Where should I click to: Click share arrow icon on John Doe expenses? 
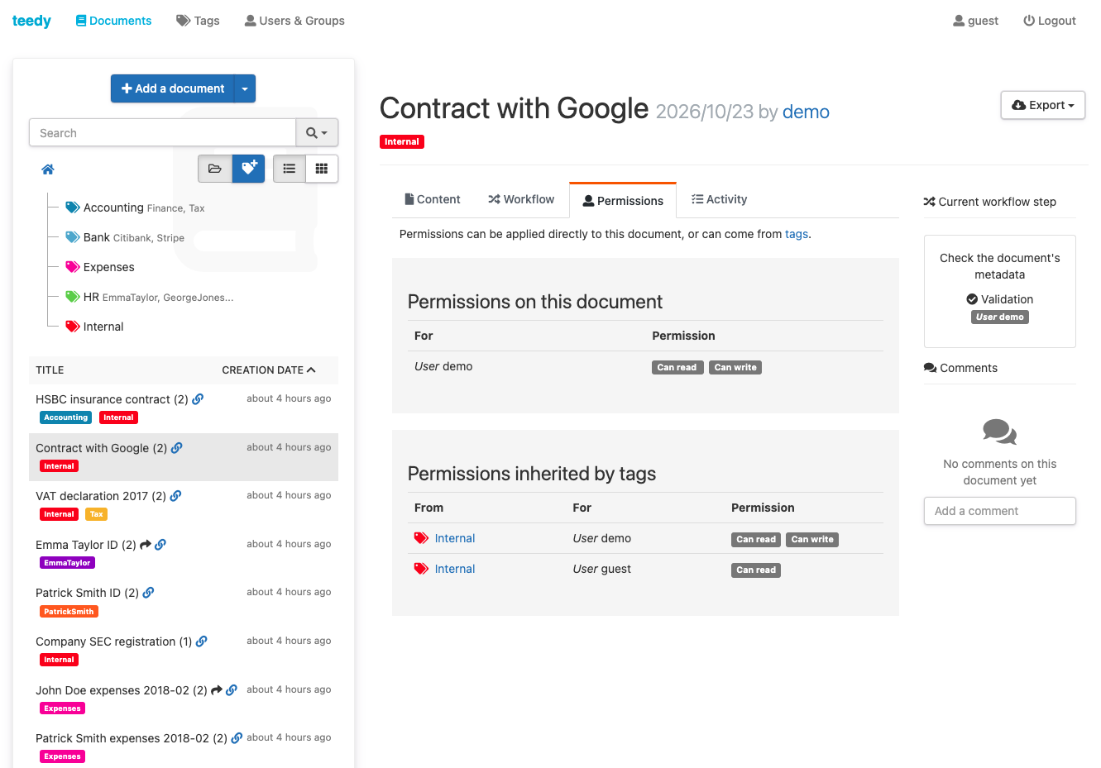[217, 690]
